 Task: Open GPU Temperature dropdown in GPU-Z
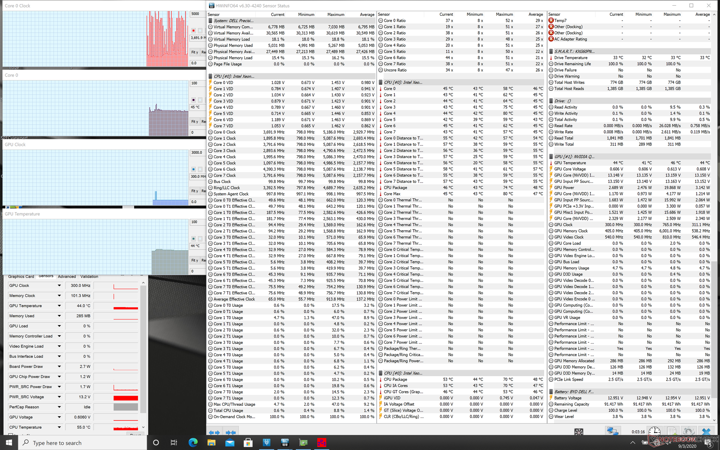[59, 306]
